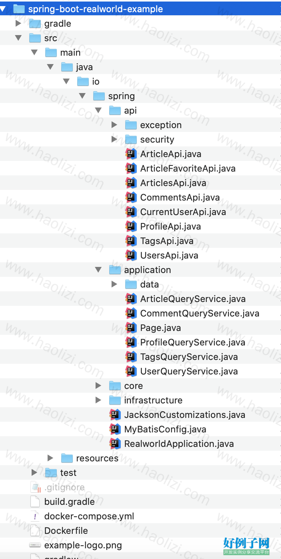Click the docker-compose.yml file icon
Viewport: 281px width, 559px height.
pyautogui.click(x=35, y=516)
